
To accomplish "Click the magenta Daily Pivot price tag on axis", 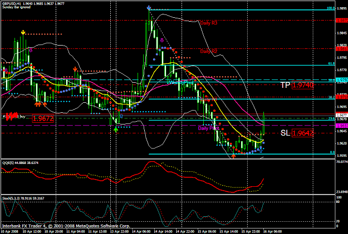I will click(342, 126).
